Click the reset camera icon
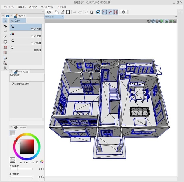184x182 pixels. click(x=98, y=12)
